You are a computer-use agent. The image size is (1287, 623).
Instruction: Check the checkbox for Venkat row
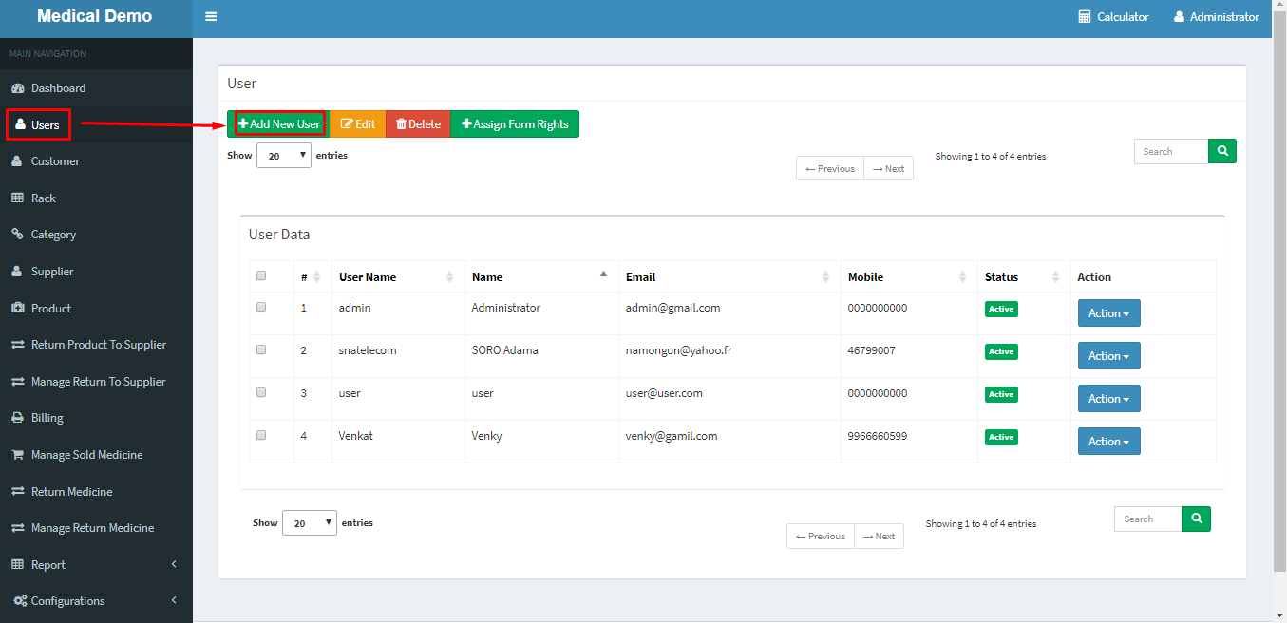coord(261,435)
